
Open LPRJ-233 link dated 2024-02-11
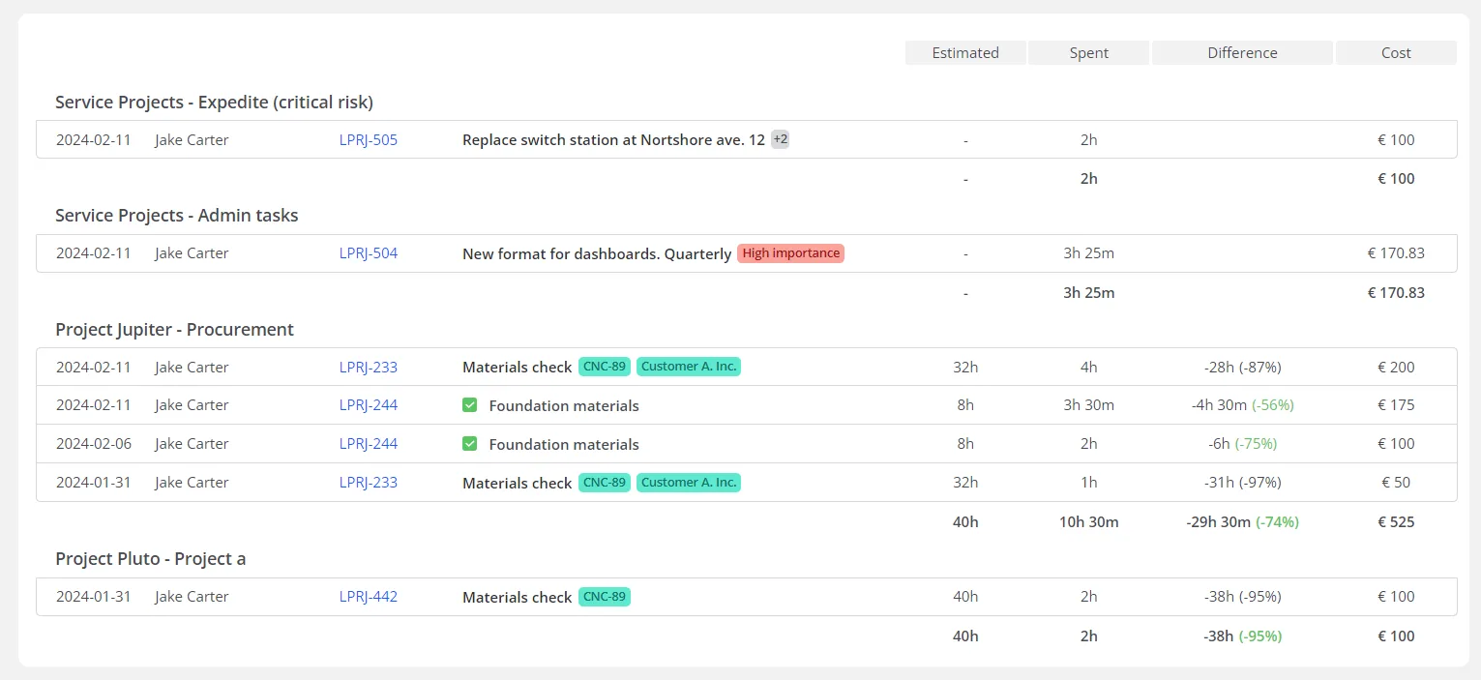pyautogui.click(x=368, y=368)
